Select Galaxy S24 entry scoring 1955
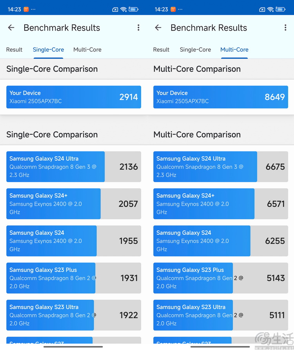The width and height of the screenshot is (294, 350). tap(74, 241)
